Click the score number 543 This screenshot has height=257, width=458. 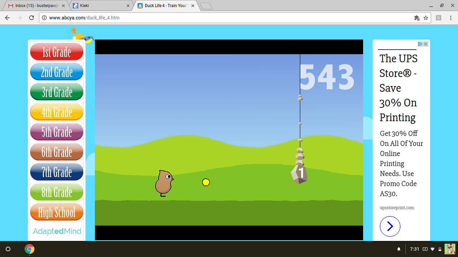click(327, 77)
